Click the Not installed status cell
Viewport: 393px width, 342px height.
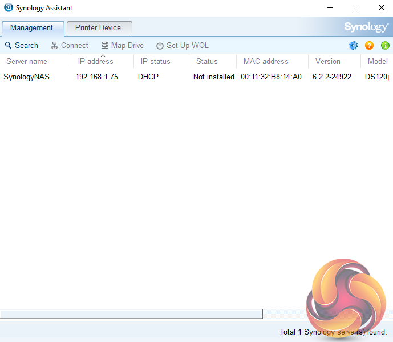click(x=214, y=77)
